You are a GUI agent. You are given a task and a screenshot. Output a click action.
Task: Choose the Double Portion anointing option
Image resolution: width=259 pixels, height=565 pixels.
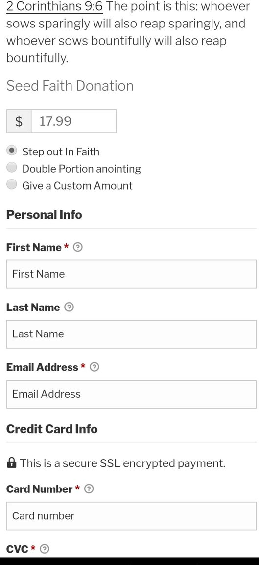point(12,168)
